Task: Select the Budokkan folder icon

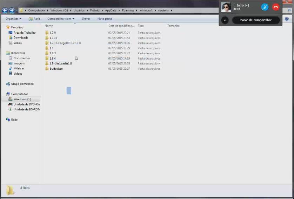Action: tap(47, 69)
